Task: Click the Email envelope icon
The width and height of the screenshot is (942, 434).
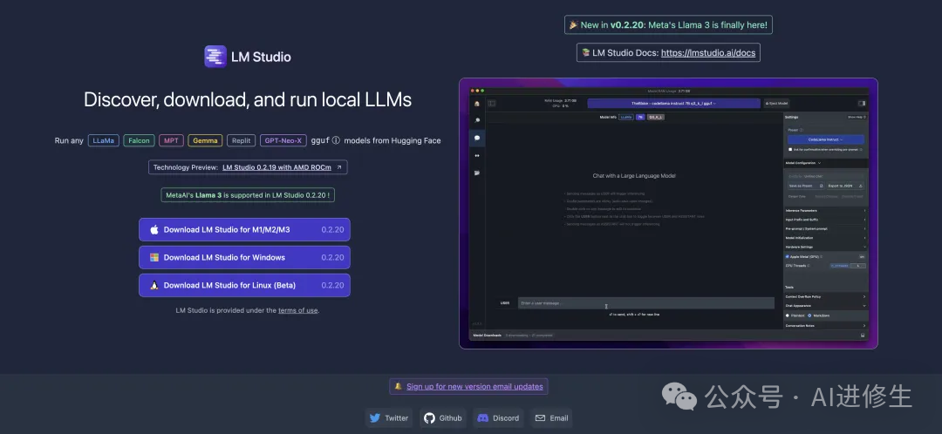Action: point(540,417)
